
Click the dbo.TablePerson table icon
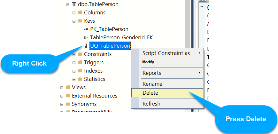(x=74, y=4)
